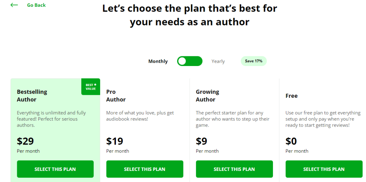This screenshot has height=182, width=366.
Task: Click the $9 per month price
Action: 201,141
